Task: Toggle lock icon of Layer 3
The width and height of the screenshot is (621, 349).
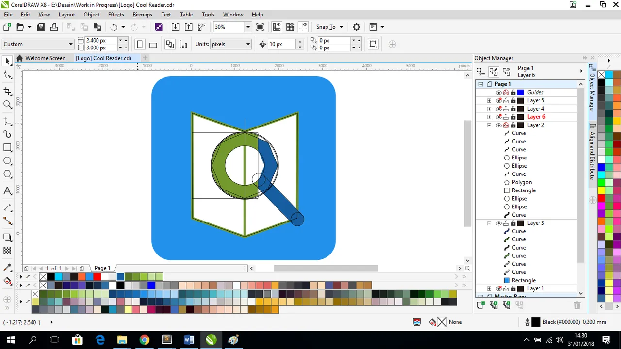Action: pos(513,223)
